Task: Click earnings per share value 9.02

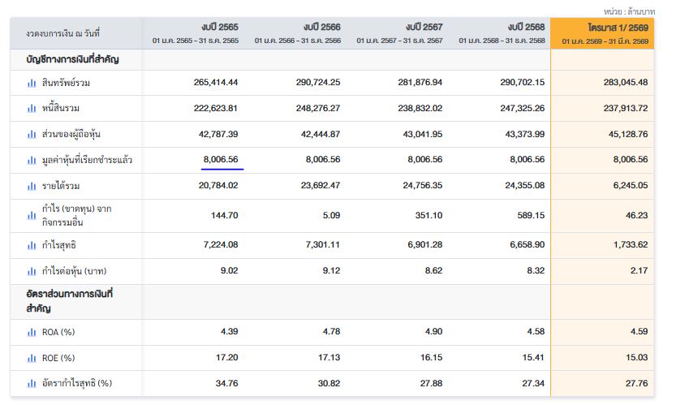Action: tap(230, 270)
